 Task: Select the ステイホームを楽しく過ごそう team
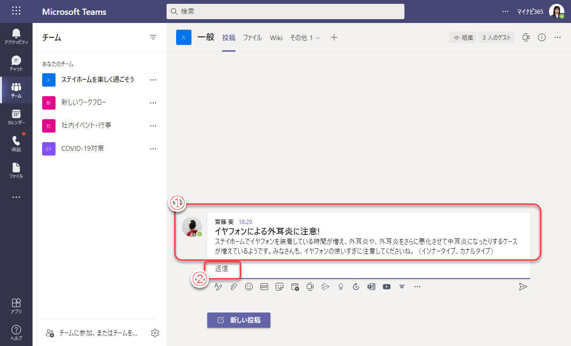point(100,79)
